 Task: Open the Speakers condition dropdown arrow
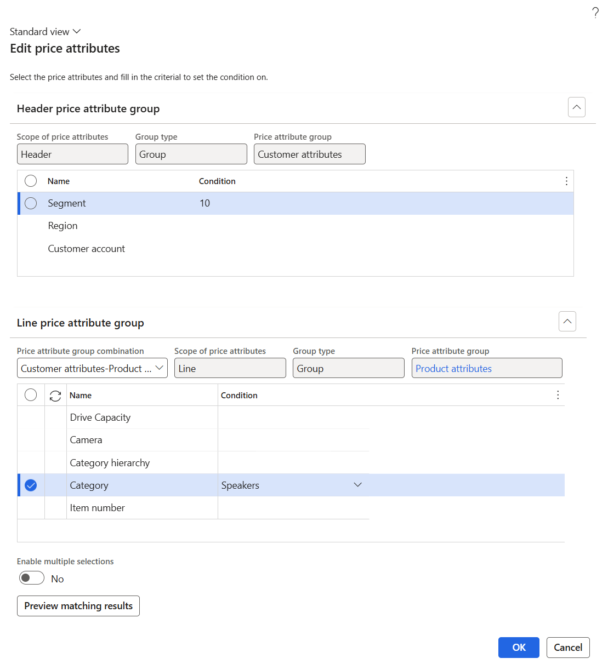pos(358,485)
